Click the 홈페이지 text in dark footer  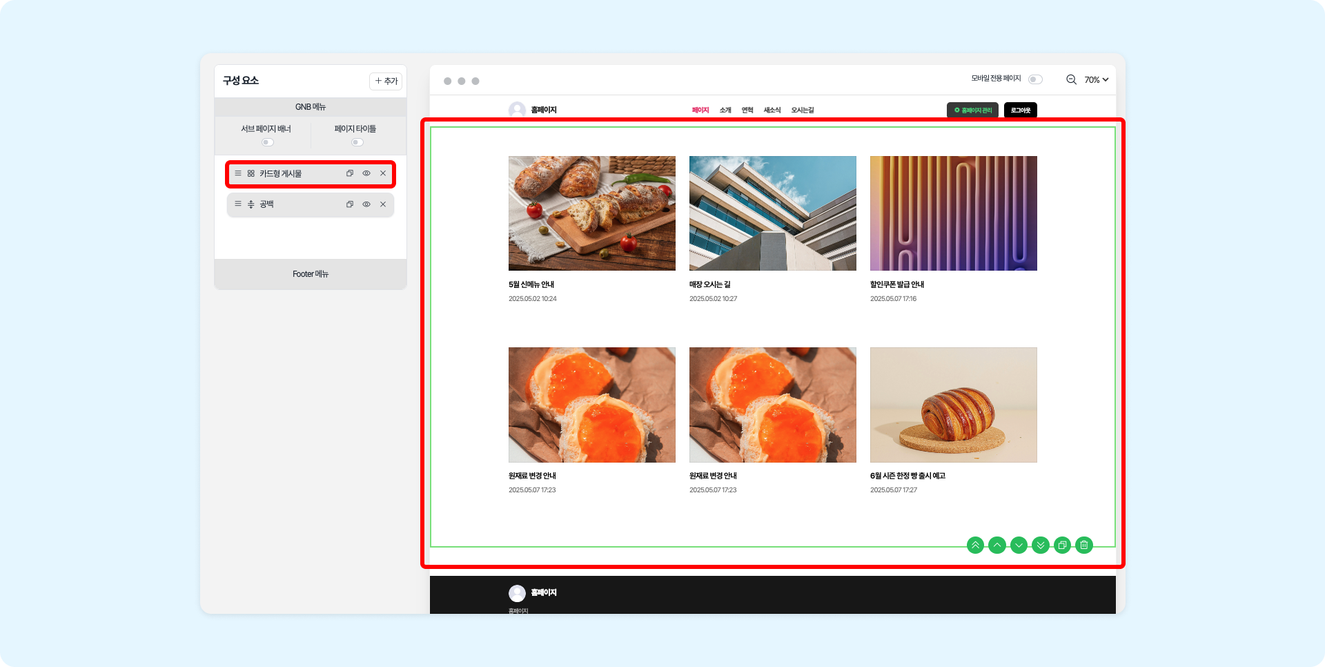(x=544, y=592)
